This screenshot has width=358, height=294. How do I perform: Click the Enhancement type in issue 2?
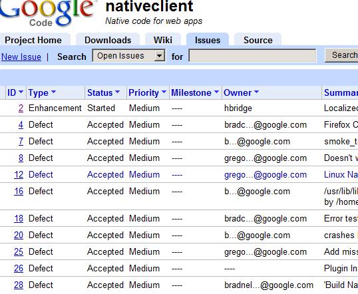tap(55, 108)
